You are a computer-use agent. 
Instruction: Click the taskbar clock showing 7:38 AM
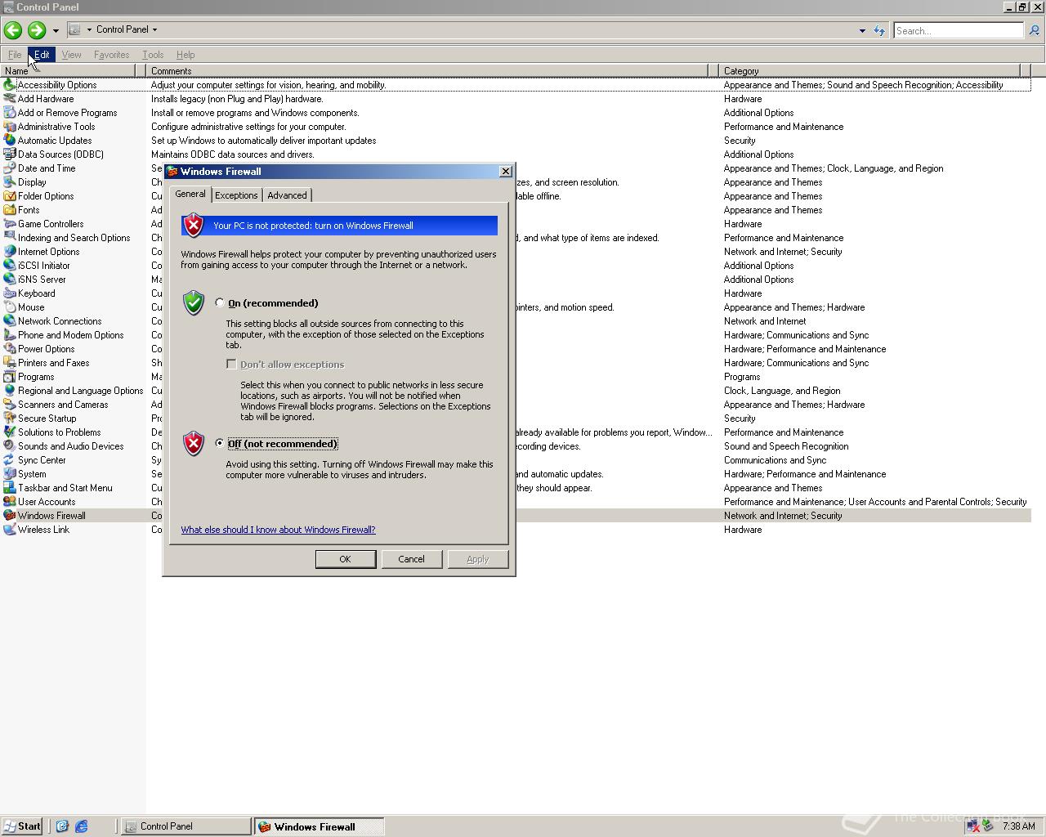point(1018,826)
